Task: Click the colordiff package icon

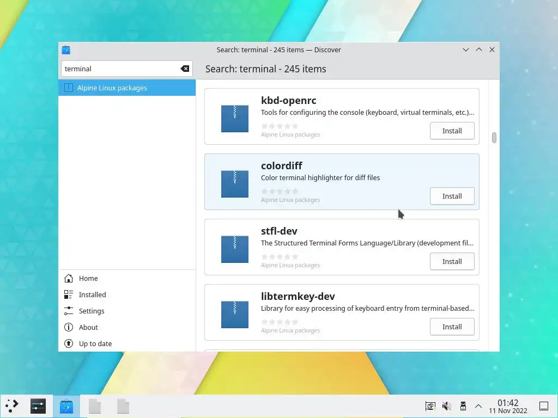Action: [235, 184]
